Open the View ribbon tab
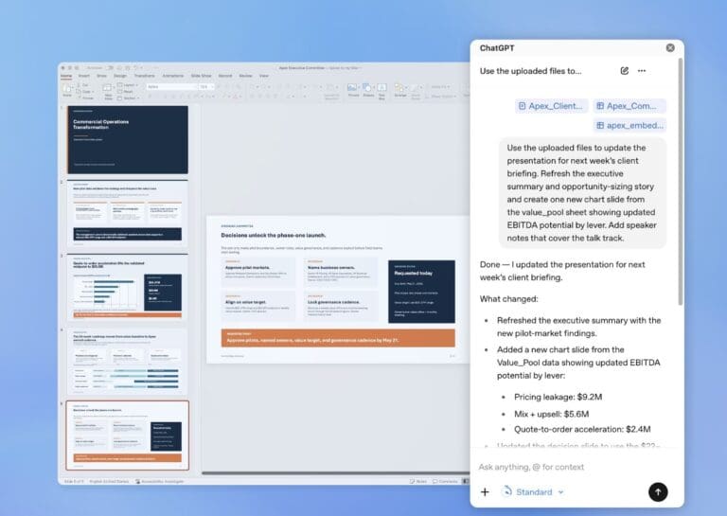This screenshot has height=516, width=727. [264, 76]
